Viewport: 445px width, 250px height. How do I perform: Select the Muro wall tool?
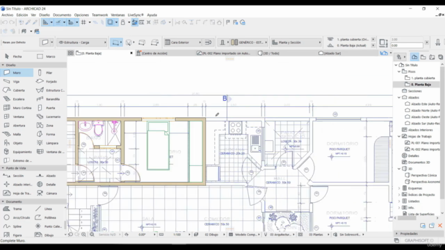17,73
